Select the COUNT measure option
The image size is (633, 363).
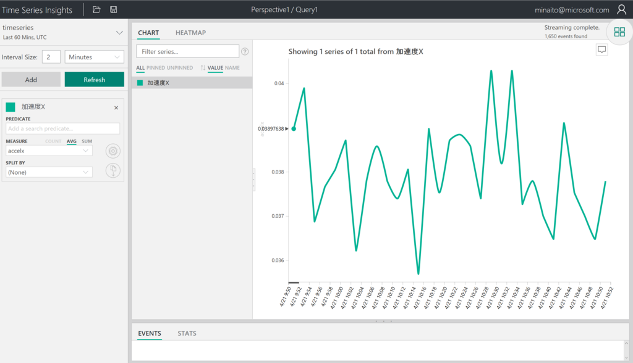click(x=53, y=141)
